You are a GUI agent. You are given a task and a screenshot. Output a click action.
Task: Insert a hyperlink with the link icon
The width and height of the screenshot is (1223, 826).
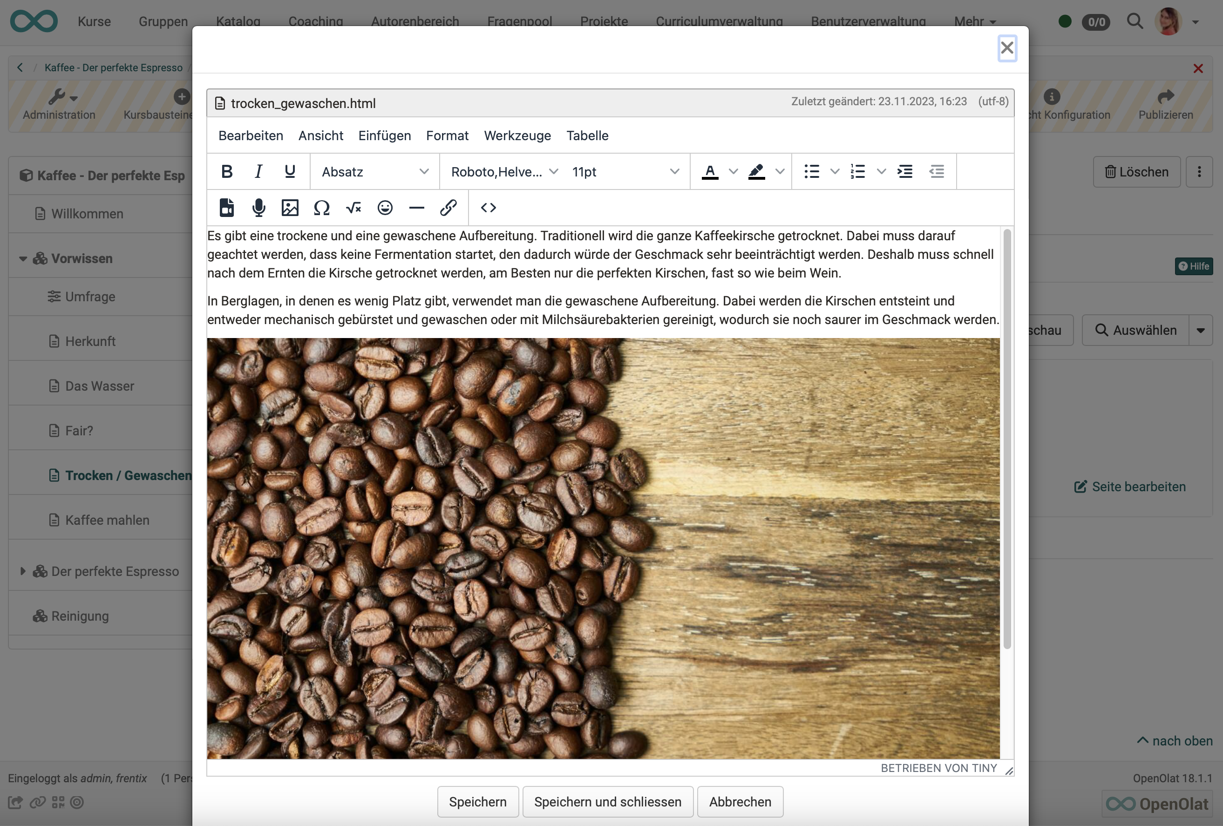coord(448,207)
